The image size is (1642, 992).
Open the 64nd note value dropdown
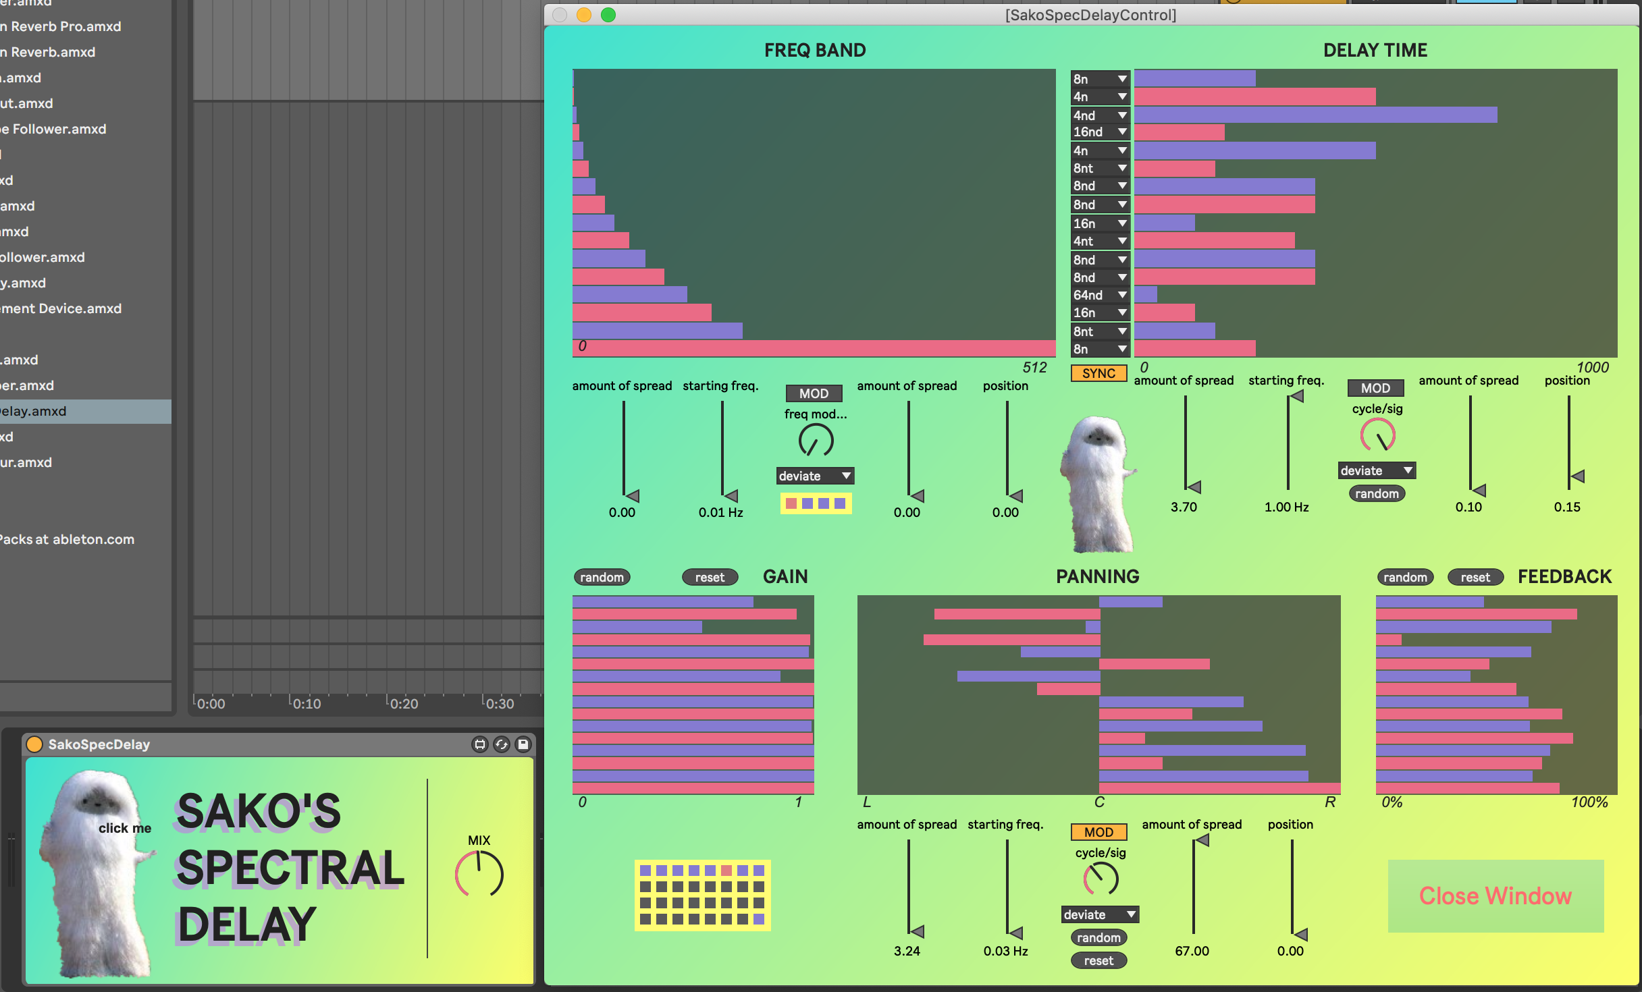pyautogui.click(x=1100, y=295)
